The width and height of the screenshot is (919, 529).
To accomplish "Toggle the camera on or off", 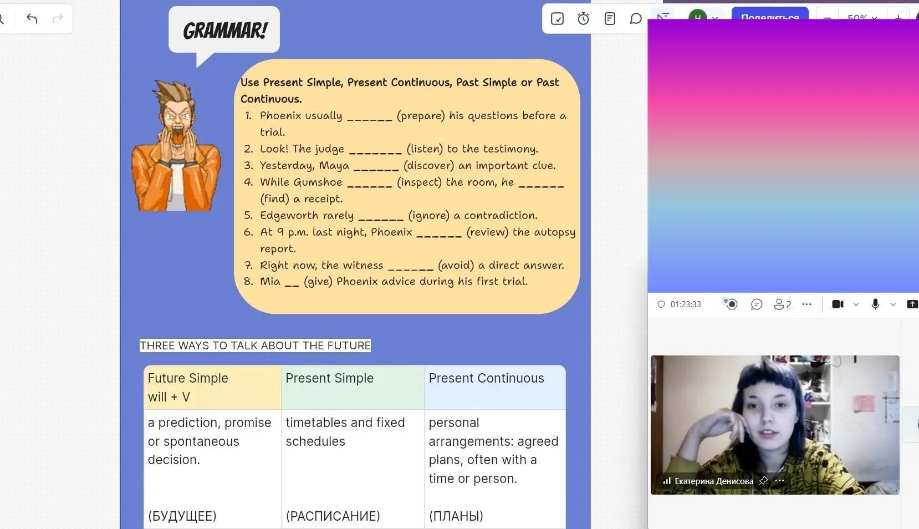I will [838, 304].
